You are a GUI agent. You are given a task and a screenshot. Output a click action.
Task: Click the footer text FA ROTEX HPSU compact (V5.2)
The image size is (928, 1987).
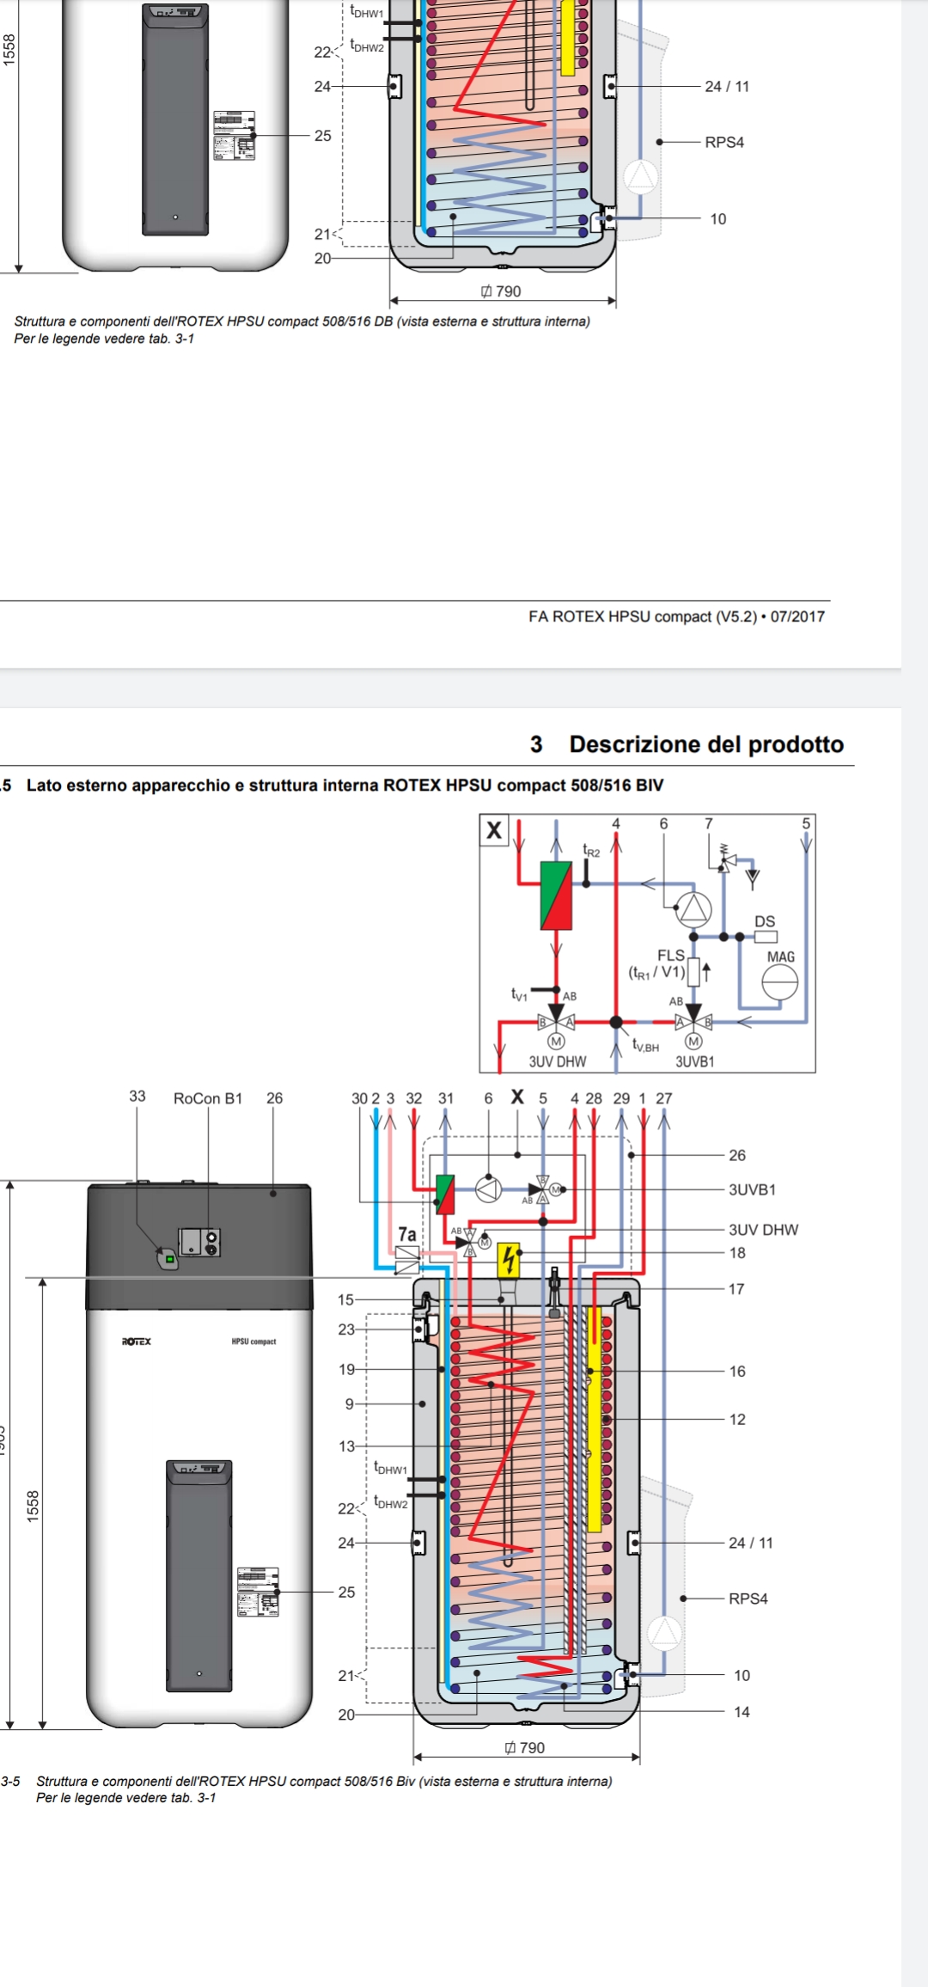(676, 616)
